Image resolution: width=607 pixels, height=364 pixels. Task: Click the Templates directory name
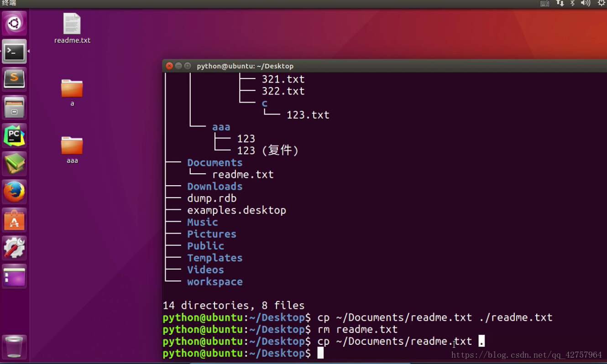215,258
